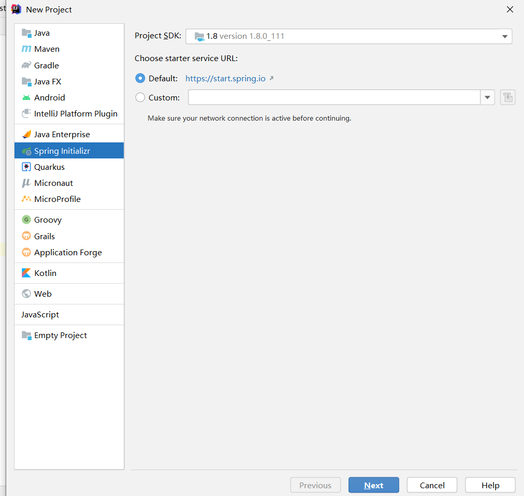
Task: Pick the Android project type
Action: pyautogui.click(x=69, y=98)
